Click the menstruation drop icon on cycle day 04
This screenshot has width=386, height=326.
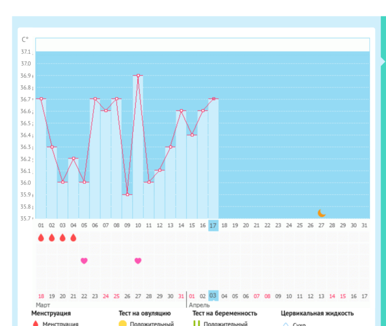(x=73, y=238)
